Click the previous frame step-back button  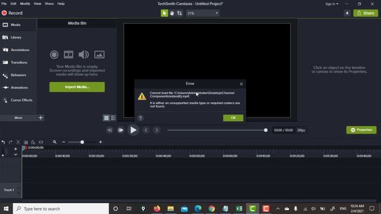[x=110, y=130]
